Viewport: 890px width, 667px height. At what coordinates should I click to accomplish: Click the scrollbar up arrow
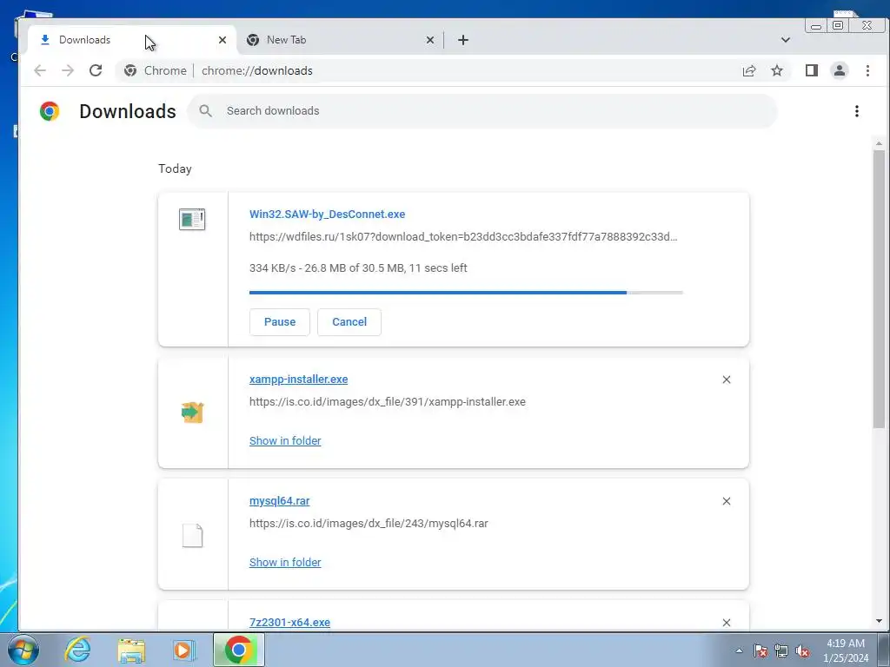click(x=879, y=144)
